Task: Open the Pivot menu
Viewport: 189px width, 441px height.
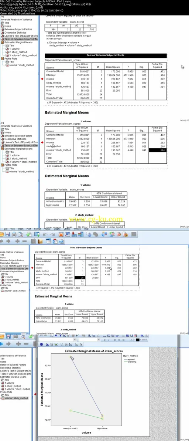Action: pos(28,229)
